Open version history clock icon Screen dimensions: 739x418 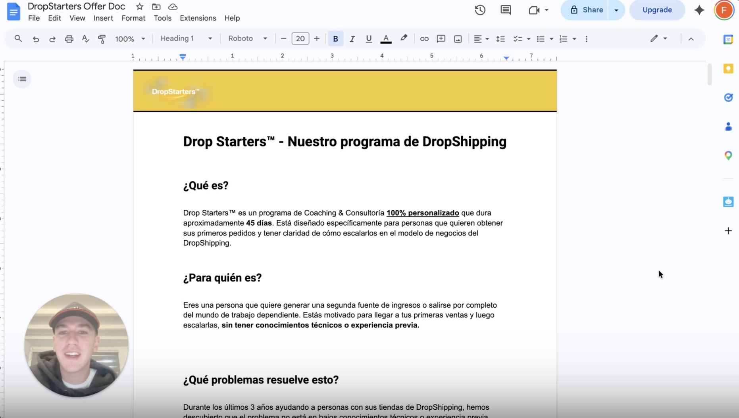pos(480,10)
